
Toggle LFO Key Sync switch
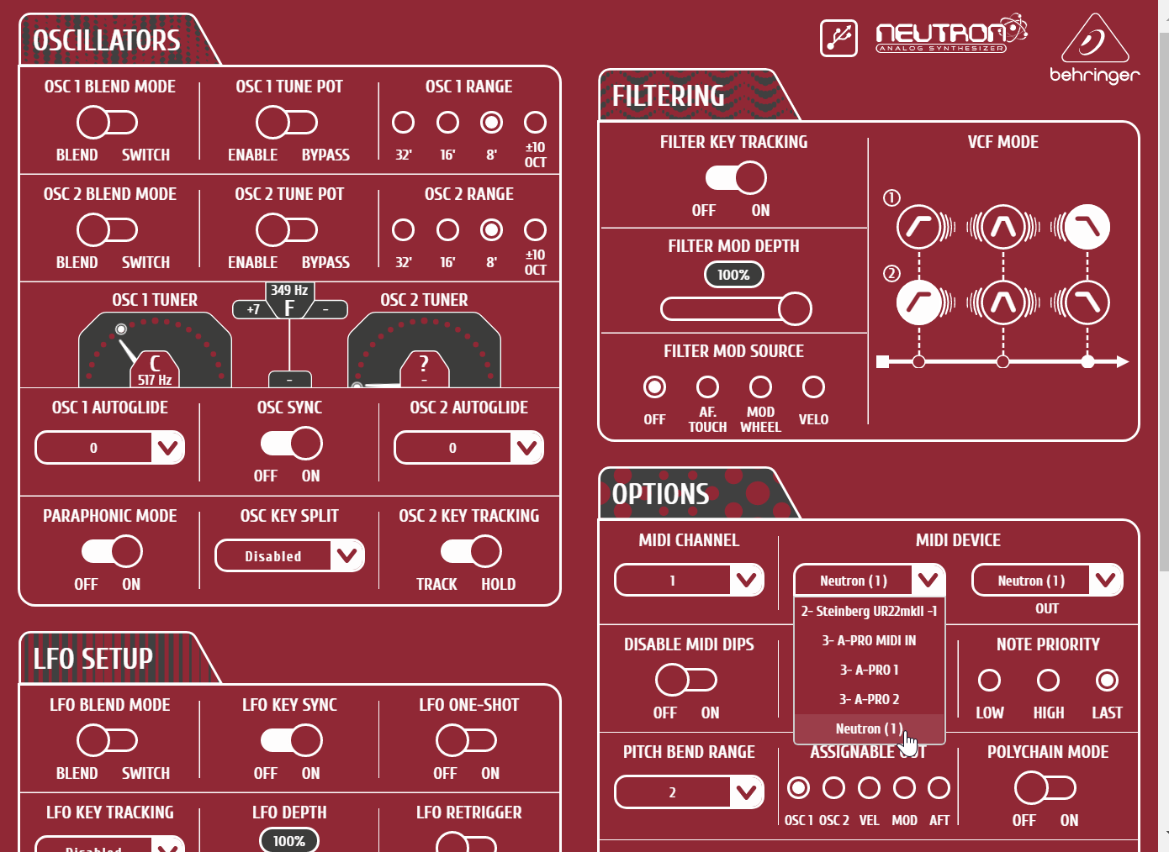coord(291,741)
